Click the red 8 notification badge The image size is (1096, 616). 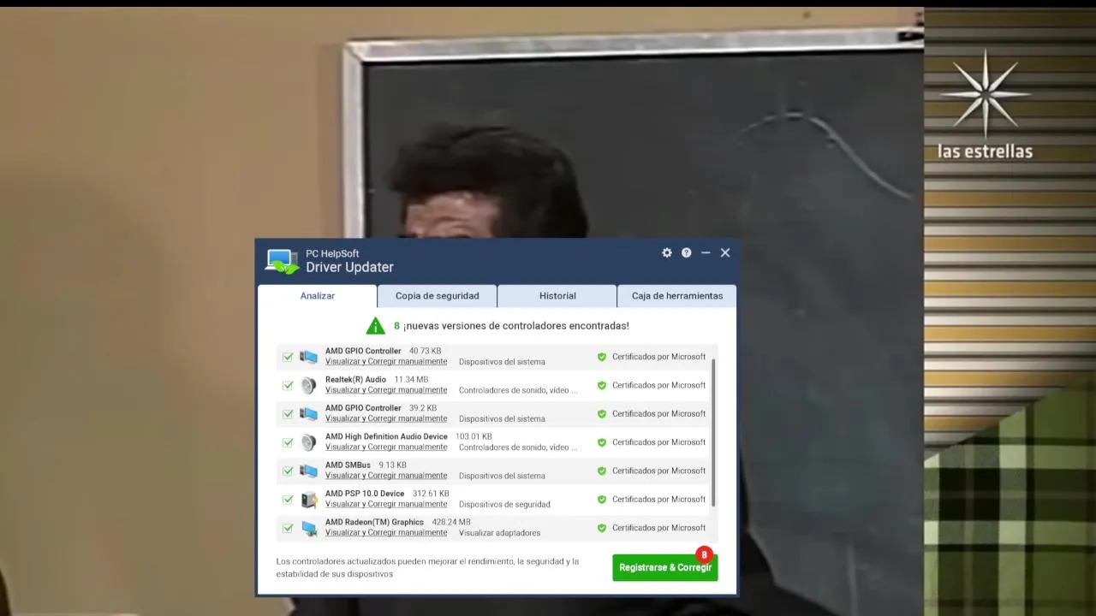(704, 554)
